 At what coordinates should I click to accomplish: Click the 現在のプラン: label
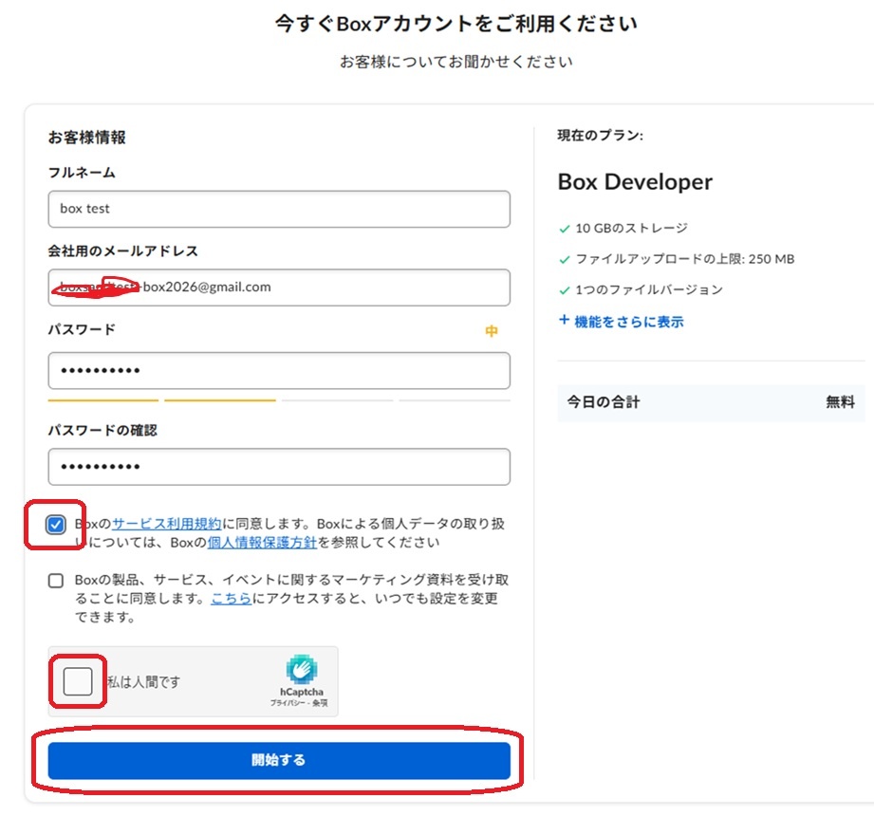click(x=601, y=136)
